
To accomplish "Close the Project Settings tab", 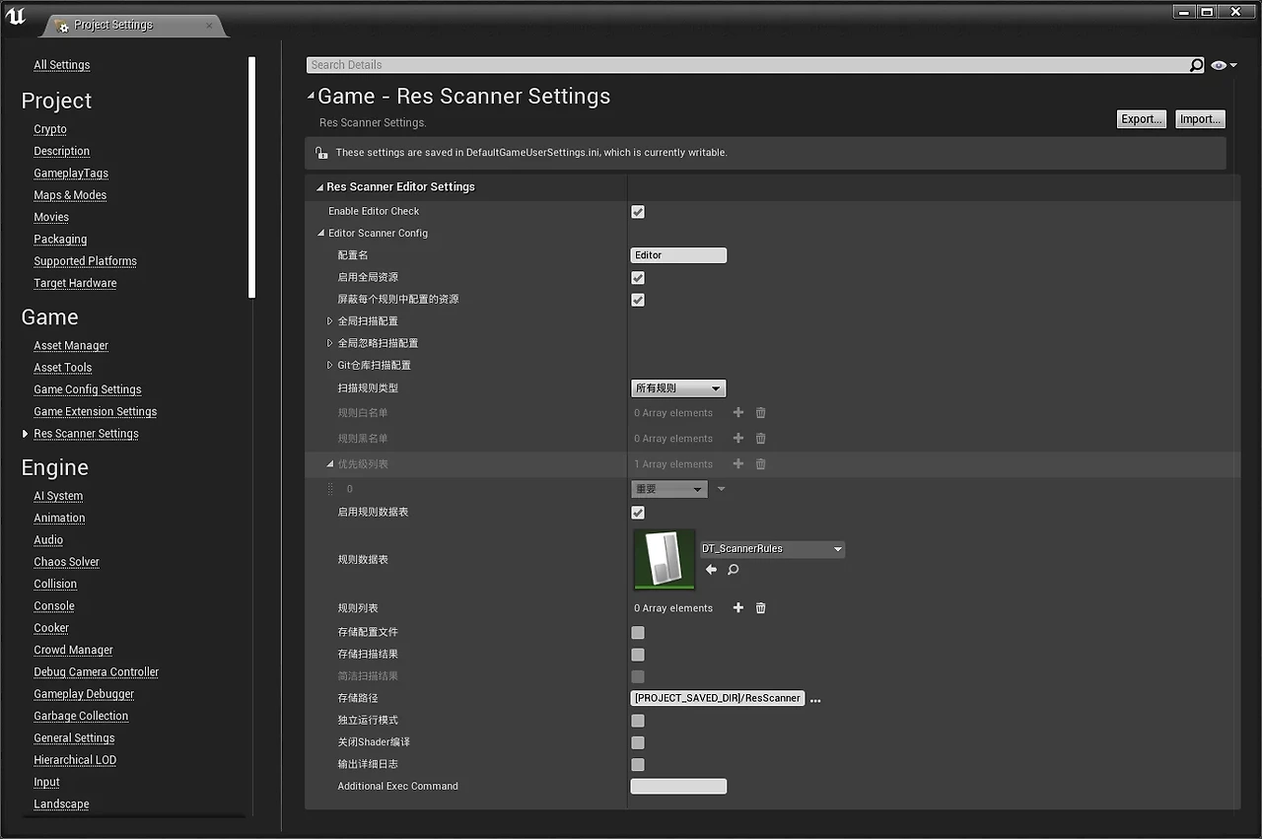I will (209, 26).
